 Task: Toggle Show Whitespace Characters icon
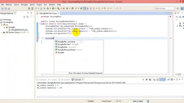click(91, 8)
